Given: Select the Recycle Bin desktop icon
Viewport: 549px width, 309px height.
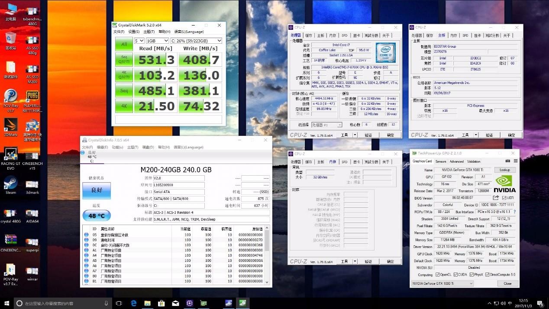Looking at the screenshot, I should pos(10,41).
